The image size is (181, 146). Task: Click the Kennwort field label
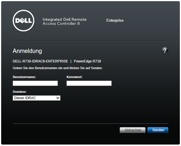74,77
